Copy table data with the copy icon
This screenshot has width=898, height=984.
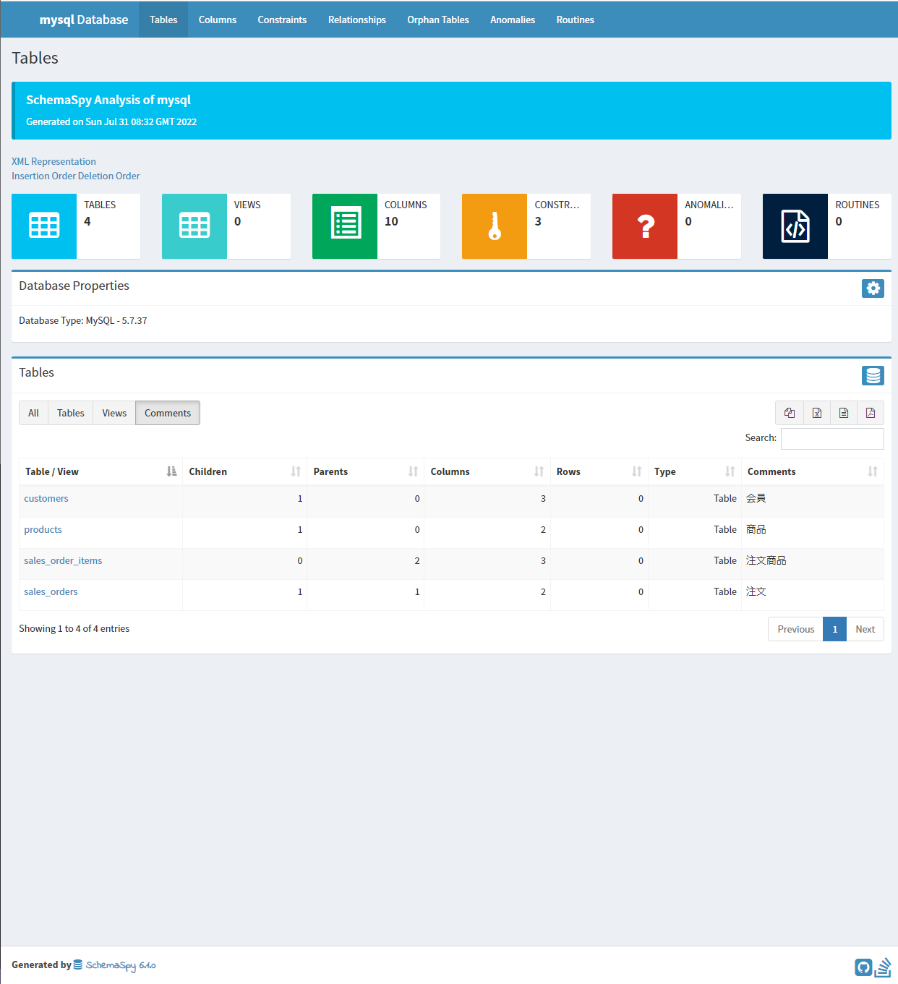tap(790, 413)
